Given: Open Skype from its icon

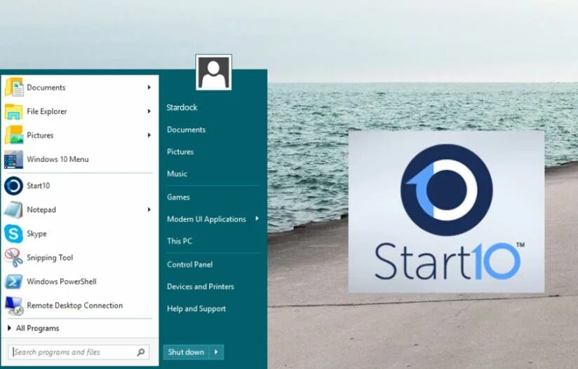Looking at the screenshot, I should click(x=13, y=234).
